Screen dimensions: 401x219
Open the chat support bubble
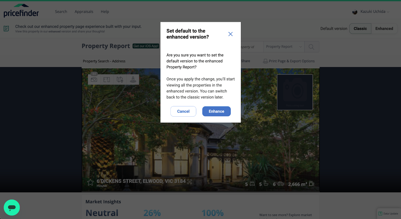click(x=12, y=207)
